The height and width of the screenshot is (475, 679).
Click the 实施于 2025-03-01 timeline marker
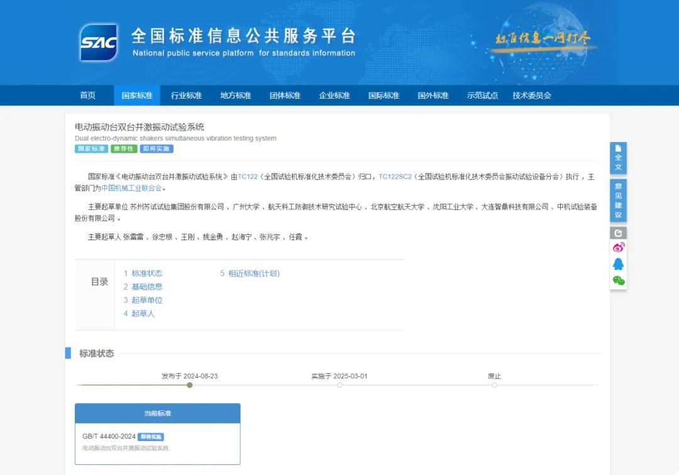pos(339,385)
